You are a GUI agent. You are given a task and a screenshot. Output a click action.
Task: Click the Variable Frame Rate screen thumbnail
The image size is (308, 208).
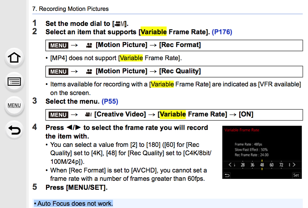click(x=262, y=152)
